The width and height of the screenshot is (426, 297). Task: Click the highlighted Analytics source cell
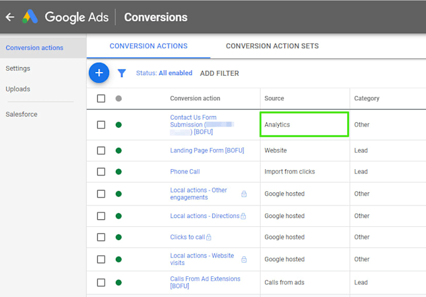304,124
